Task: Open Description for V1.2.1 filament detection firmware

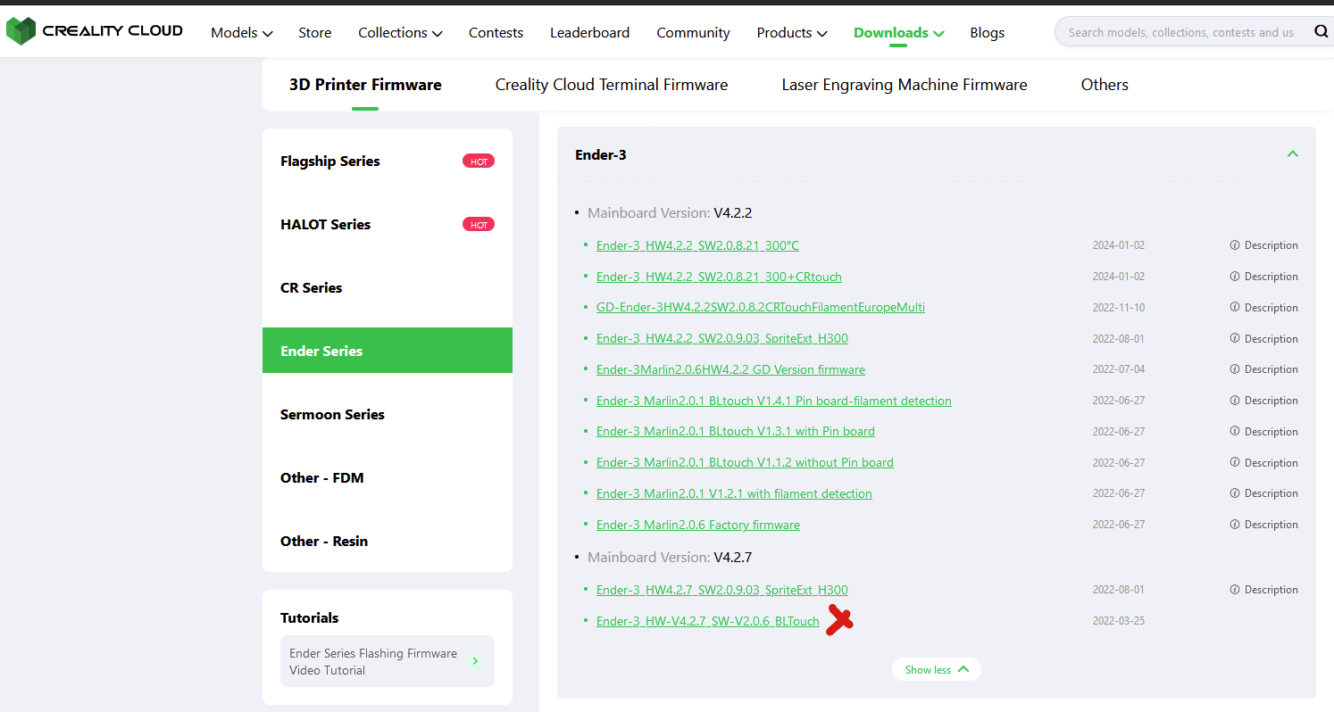Action: pyautogui.click(x=1264, y=493)
